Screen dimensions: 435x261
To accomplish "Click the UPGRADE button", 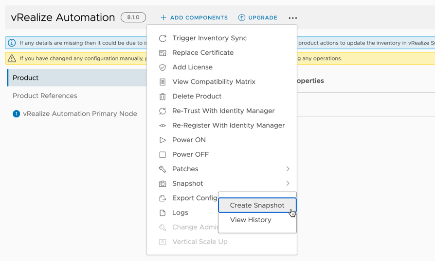I will [258, 17].
